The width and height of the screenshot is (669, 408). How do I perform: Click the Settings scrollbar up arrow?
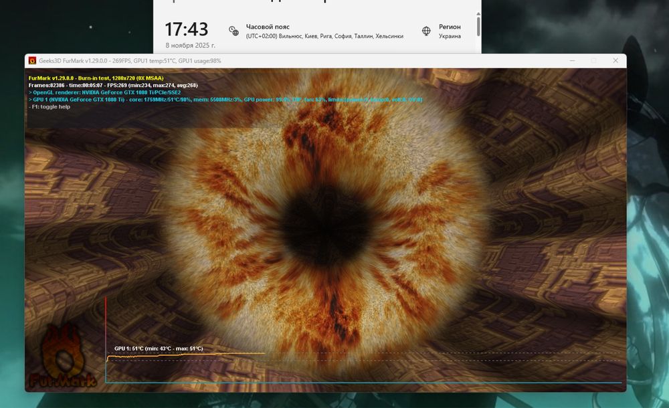tap(478, 13)
